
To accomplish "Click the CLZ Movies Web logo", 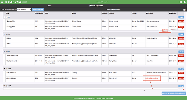I will tap(16, 2).
